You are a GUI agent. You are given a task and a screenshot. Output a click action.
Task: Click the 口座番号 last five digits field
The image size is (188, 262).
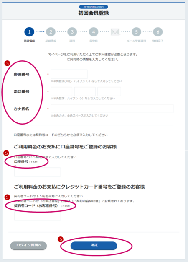(38, 172)
